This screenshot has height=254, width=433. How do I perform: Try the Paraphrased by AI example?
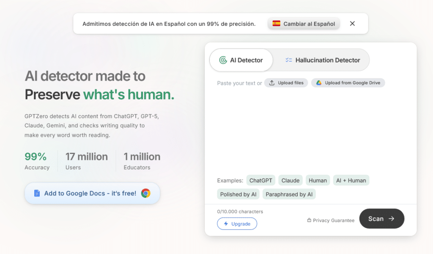289,194
